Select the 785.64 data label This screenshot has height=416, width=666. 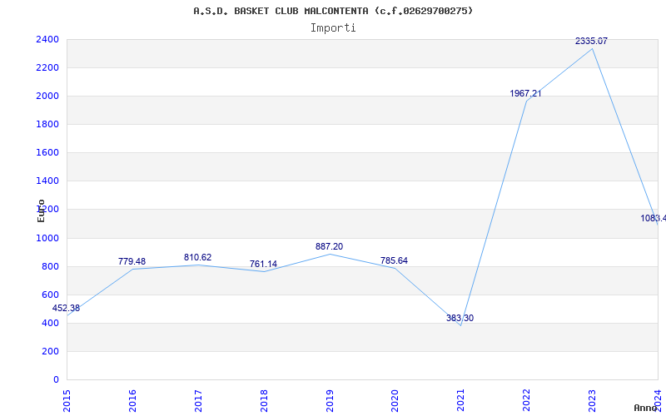click(394, 260)
